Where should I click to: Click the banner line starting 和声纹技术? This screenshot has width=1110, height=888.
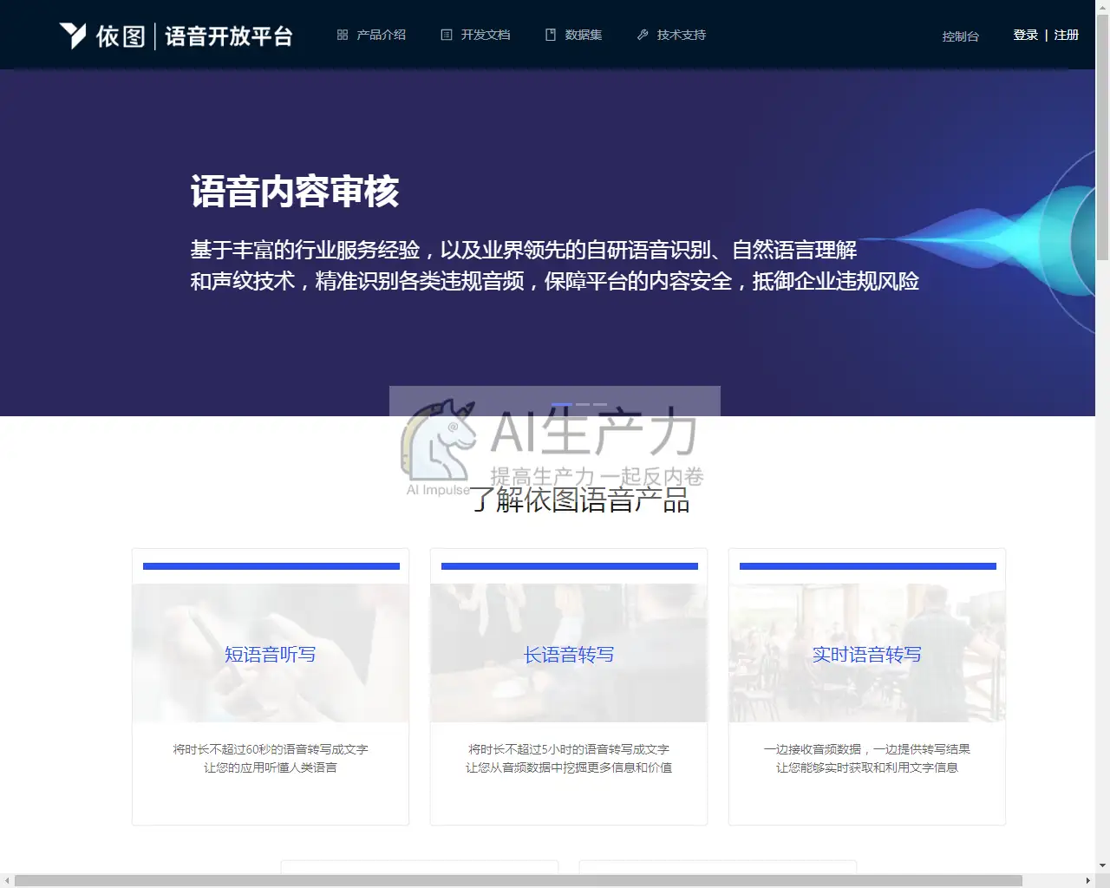pos(555,281)
